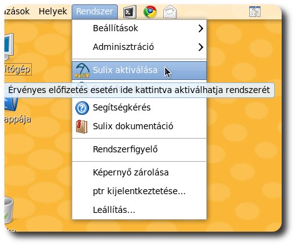The image size is (296, 246).
Task: Select Sulix aktiválása
Action: tap(139, 71)
